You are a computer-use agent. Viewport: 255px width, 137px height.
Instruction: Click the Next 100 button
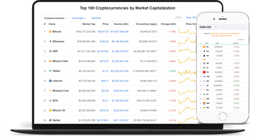(191, 18)
